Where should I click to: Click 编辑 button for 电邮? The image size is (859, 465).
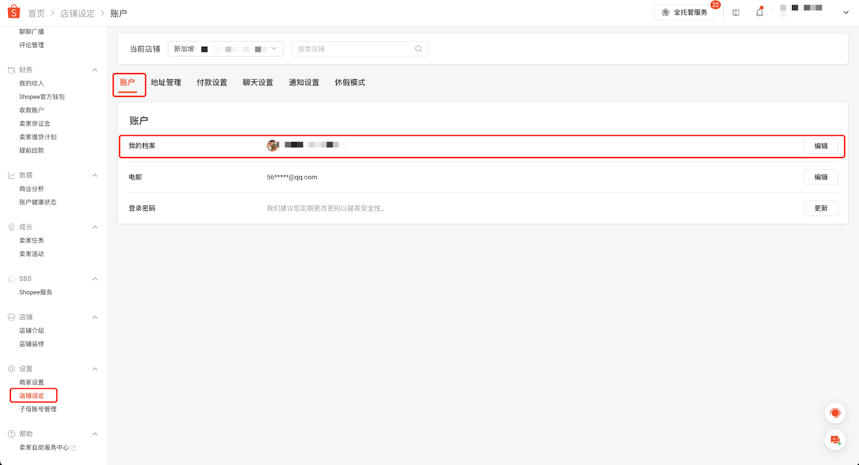point(821,177)
